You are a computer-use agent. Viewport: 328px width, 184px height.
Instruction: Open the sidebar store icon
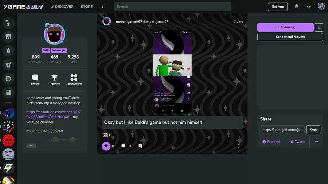8,37
